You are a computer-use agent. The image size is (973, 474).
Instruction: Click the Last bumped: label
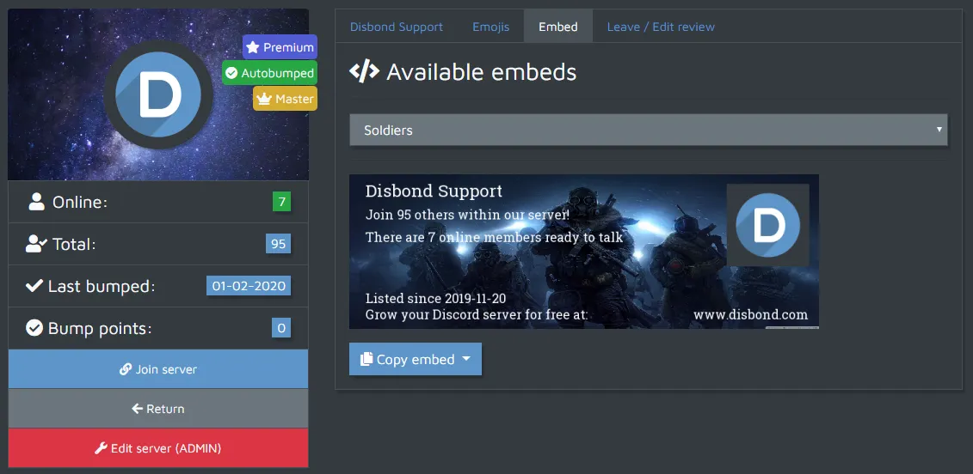click(102, 286)
